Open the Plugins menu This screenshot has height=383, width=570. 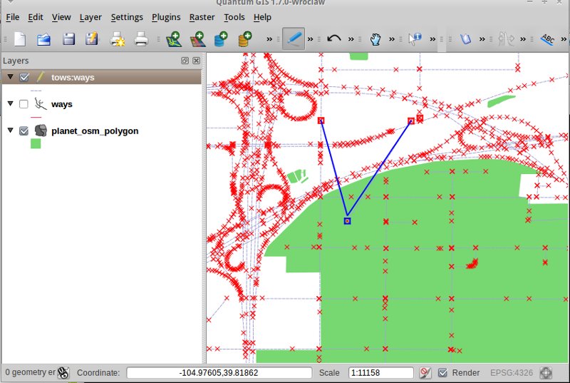tap(166, 17)
